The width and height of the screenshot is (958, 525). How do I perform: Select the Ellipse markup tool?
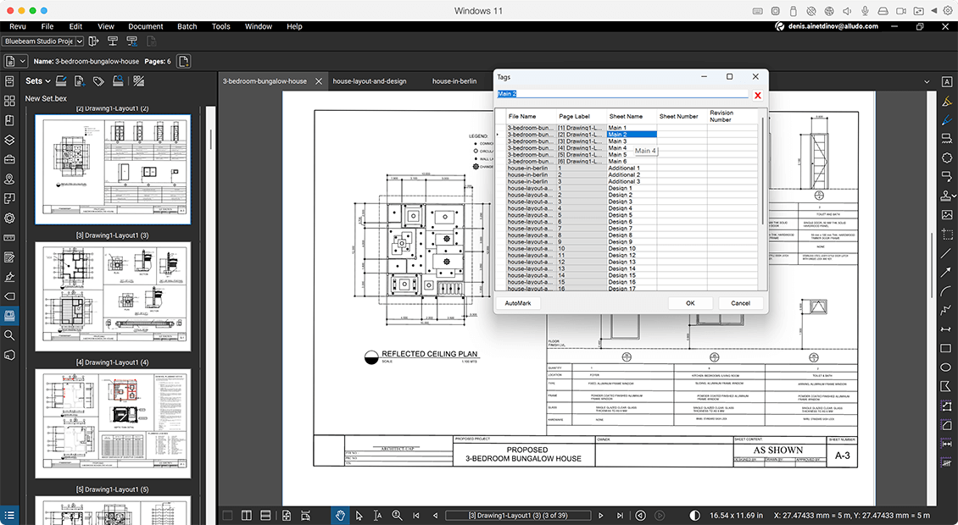(947, 367)
